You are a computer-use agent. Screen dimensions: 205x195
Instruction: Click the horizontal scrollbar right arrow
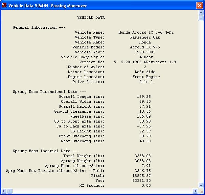[x=195, y=191]
